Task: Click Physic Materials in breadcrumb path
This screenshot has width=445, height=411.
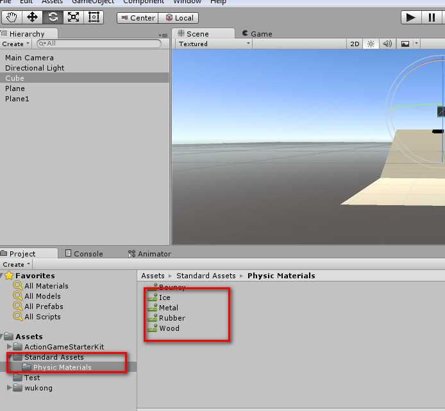Action: coord(281,276)
